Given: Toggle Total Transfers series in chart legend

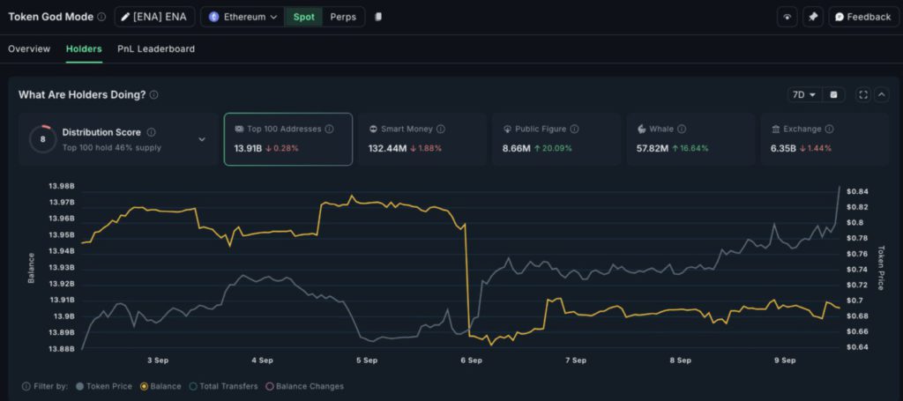Looking at the screenshot, I should point(193,386).
